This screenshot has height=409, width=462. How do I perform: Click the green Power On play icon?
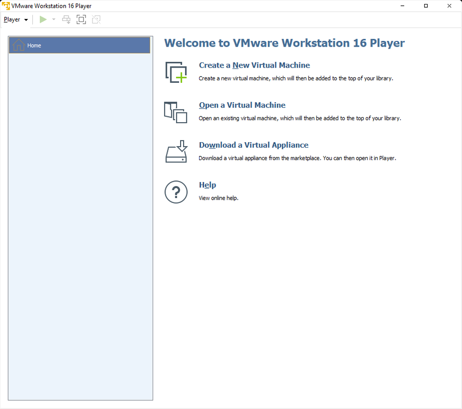tap(43, 19)
